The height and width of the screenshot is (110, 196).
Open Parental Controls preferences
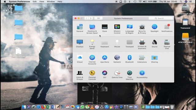pos(92,75)
